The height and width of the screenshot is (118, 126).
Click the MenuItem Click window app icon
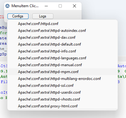point(7,6)
